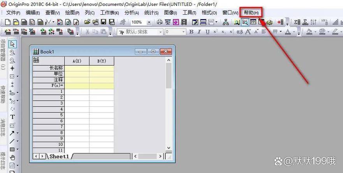Select the Screen Reader crosshair tool
Screen dimensions: 343x173
[x=12, y=68]
